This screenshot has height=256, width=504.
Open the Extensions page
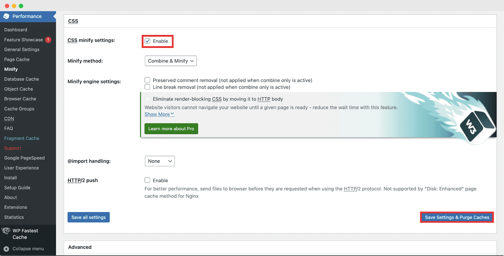tap(15, 207)
